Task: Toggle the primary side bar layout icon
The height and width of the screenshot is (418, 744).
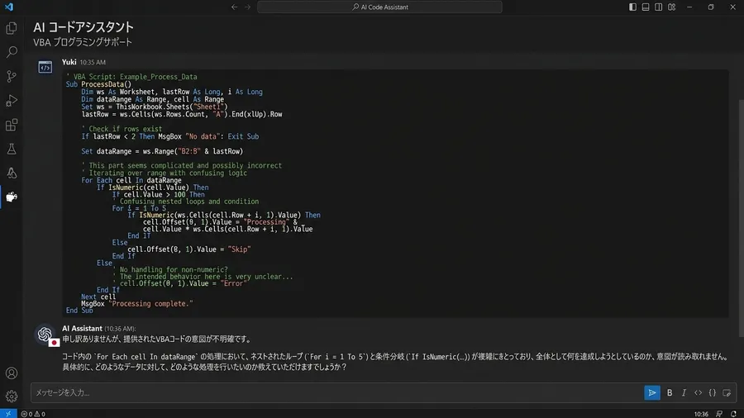Action: [632, 7]
